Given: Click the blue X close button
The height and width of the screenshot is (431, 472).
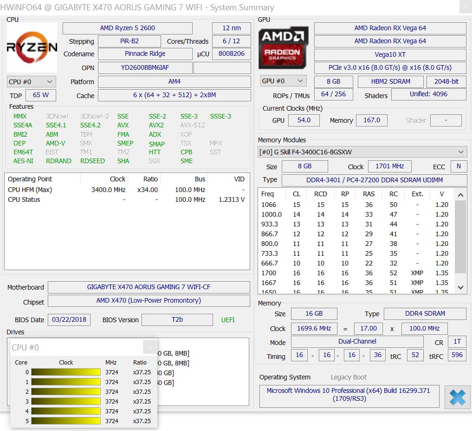Looking at the screenshot, I should pyautogui.click(x=457, y=397).
